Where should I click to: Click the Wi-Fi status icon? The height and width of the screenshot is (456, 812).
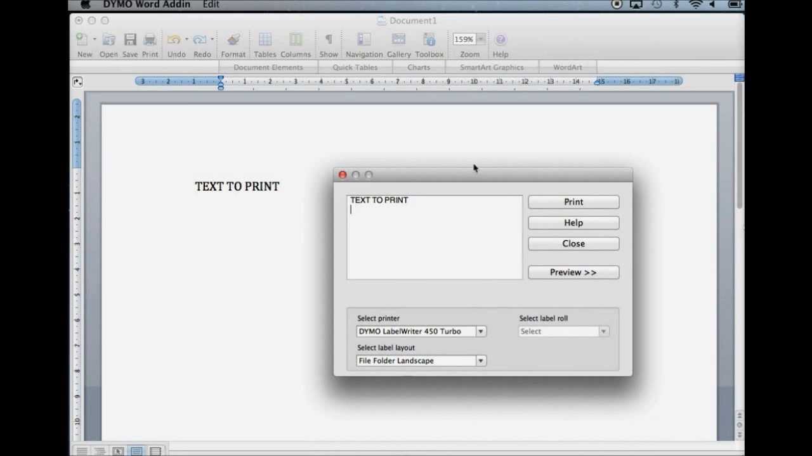(696, 4)
